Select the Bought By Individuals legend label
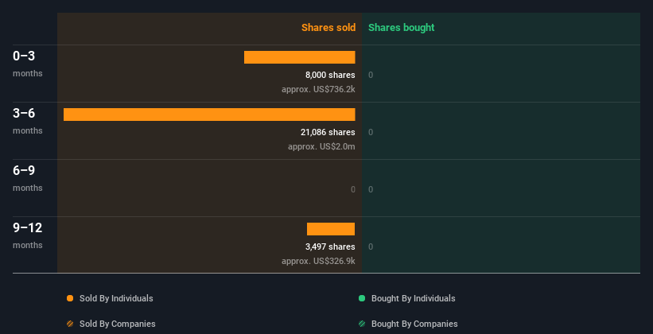 click(x=413, y=298)
